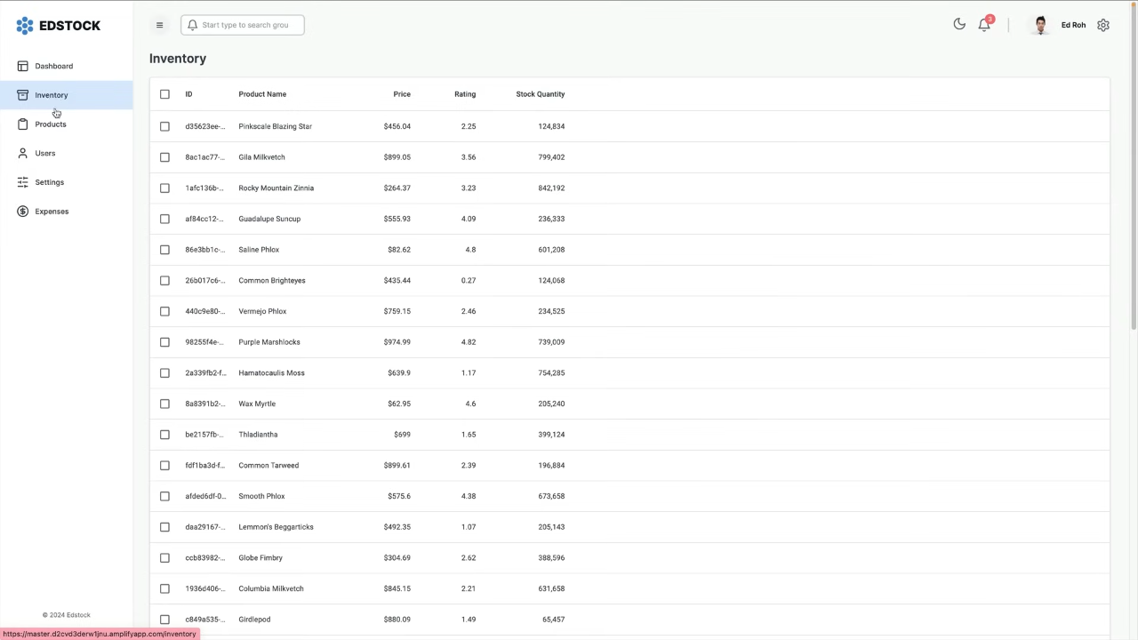Select all rows using the header checkbox
Image resolution: width=1138 pixels, height=640 pixels.
coord(164,93)
